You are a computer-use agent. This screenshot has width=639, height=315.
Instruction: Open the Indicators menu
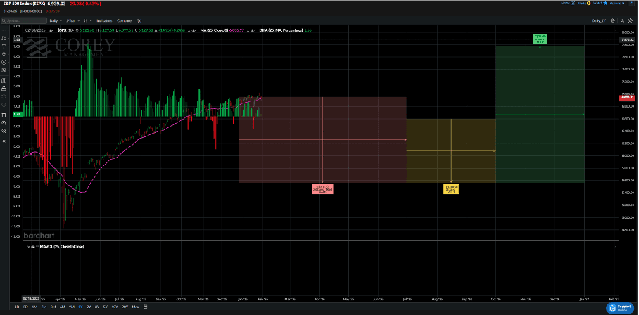tap(104, 20)
